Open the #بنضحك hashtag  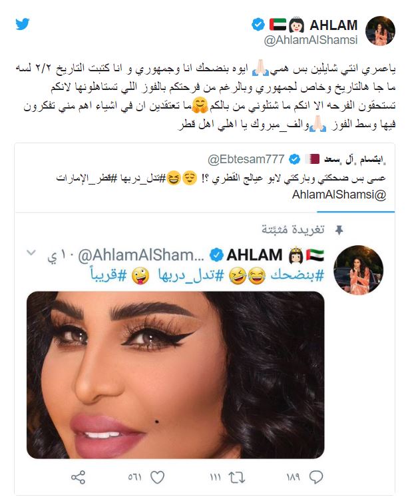pos(297,276)
